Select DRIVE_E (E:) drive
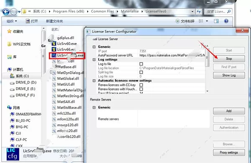The image size is (251, 163). [23, 89]
